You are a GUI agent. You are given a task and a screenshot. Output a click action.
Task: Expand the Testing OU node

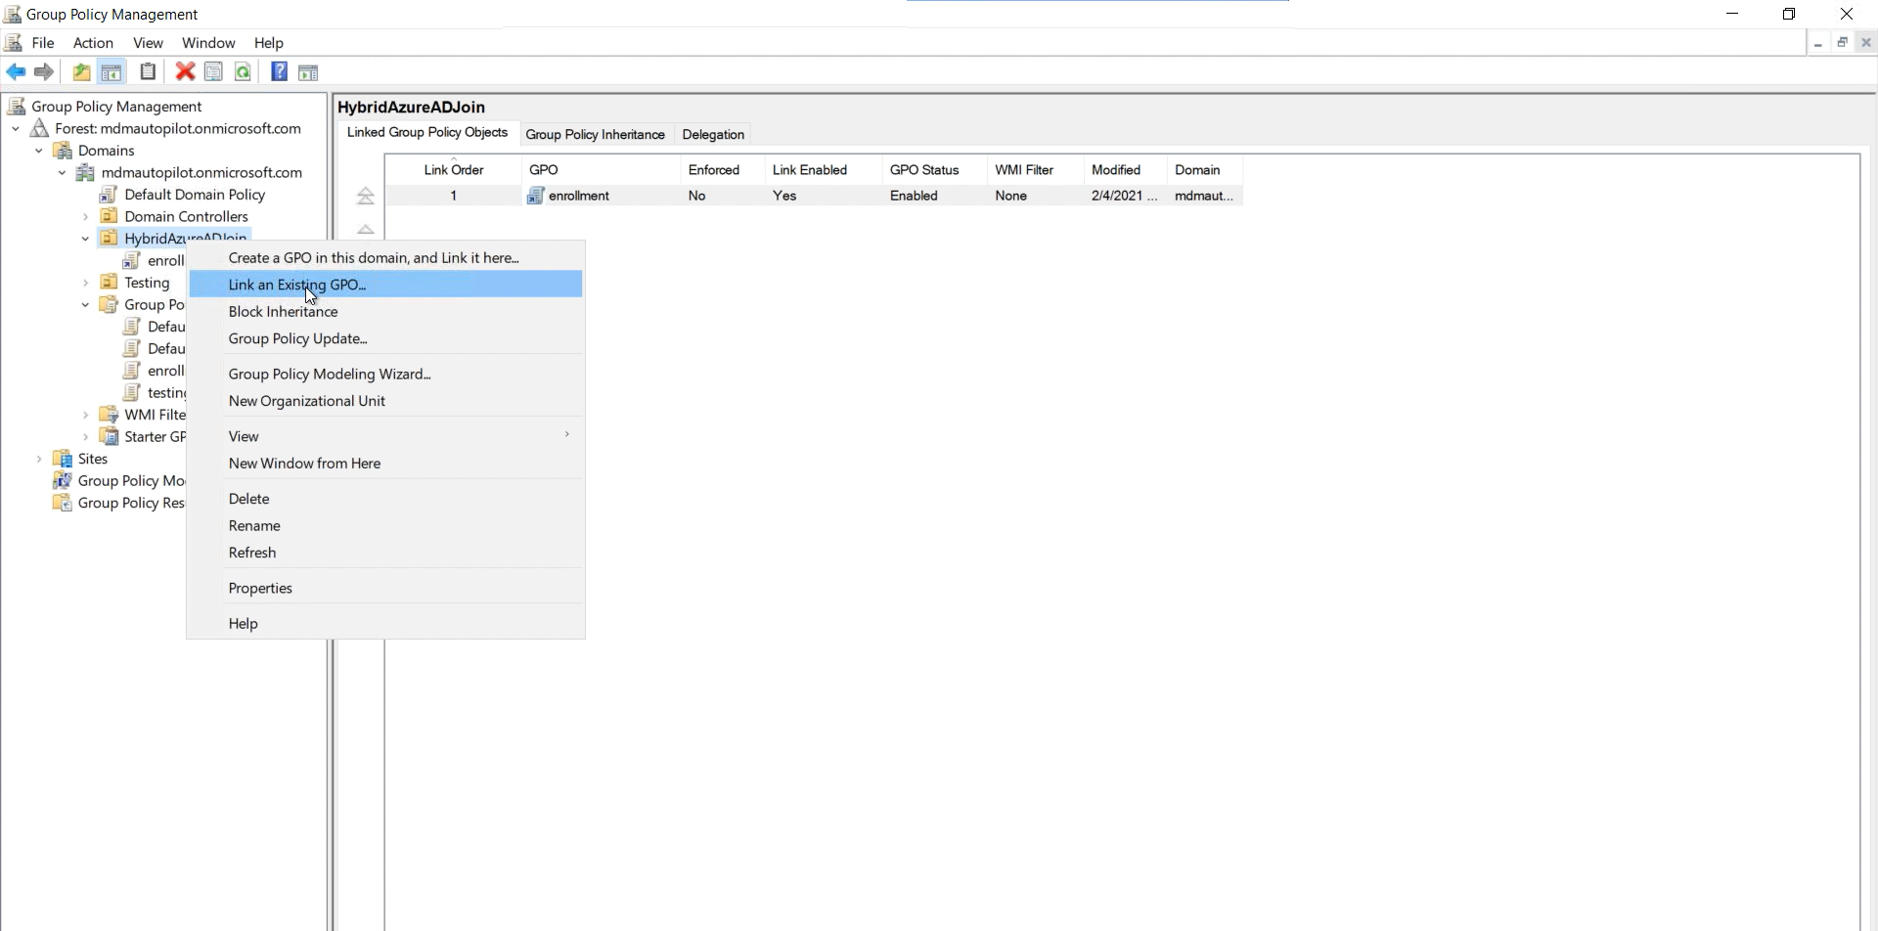85,283
